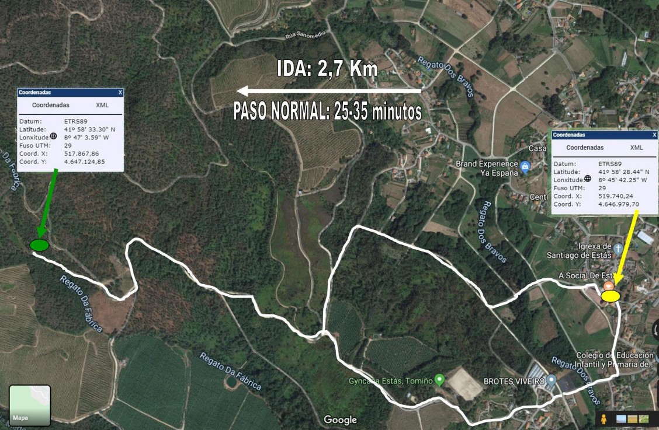Click the green start point ellipse
This screenshot has height=430, width=659.
pyautogui.click(x=40, y=245)
